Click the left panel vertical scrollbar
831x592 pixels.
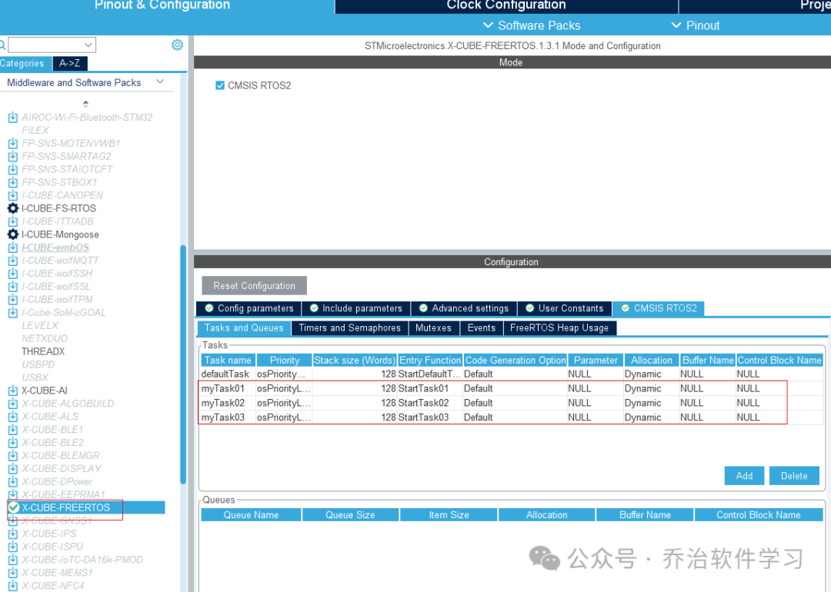pos(183,364)
